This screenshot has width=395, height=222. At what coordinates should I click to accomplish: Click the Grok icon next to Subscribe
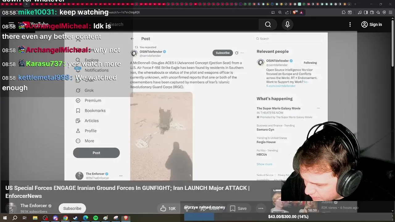[x=237, y=53]
